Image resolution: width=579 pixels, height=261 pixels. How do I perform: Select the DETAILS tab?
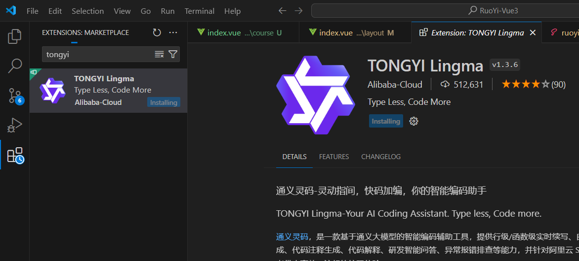(294, 157)
